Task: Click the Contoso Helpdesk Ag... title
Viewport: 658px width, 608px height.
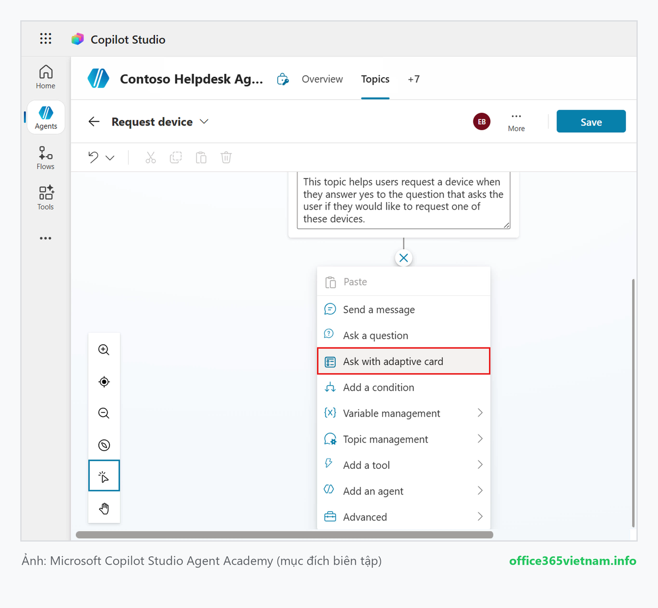Action: tap(191, 79)
